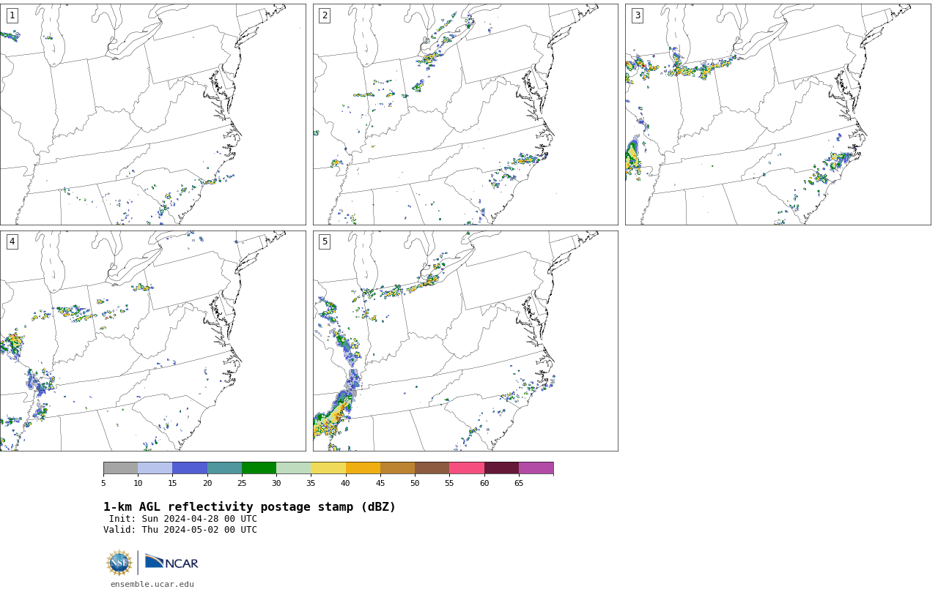Click the pink 55-60 dBZ swatch
This screenshot has width=938, height=592.
(467, 468)
